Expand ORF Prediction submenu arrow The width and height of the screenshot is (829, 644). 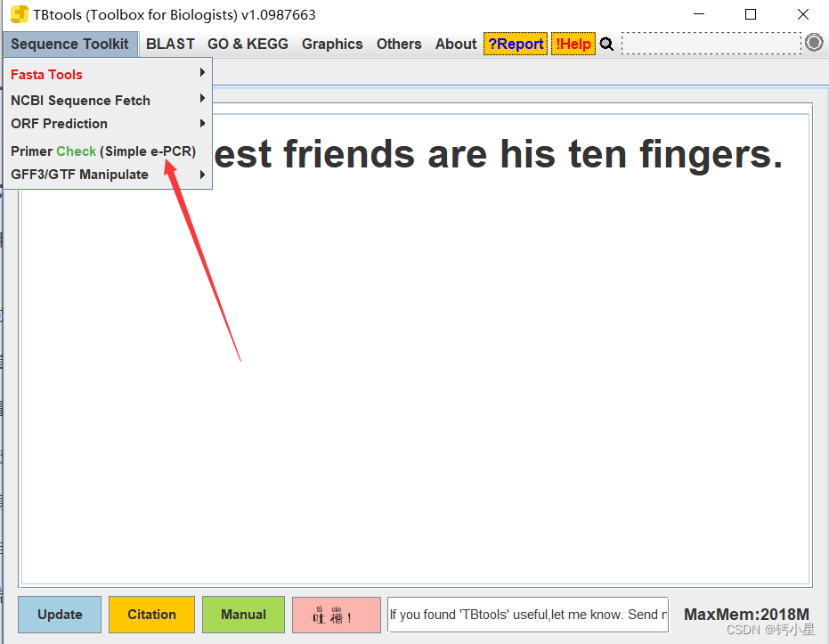pos(202,124)
